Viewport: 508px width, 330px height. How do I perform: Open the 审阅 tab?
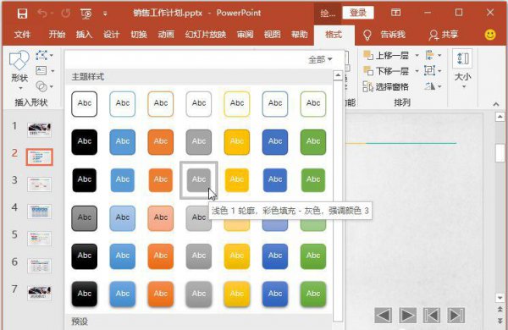245,35
